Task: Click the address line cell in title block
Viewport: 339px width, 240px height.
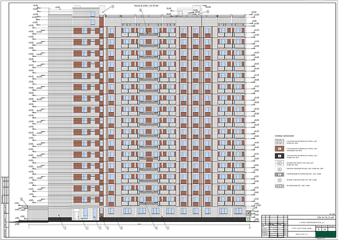Action: tap(312, 222)
